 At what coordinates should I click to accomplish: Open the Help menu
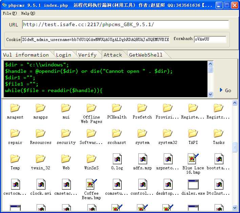[28, 13]
